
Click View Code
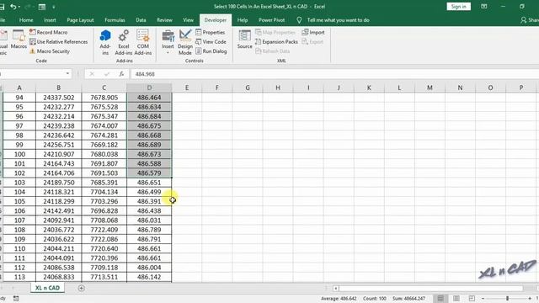211,41
